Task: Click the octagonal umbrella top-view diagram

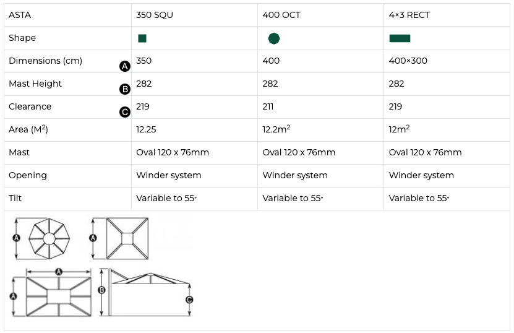Action: pyautogui.click(x=49, y=238)
